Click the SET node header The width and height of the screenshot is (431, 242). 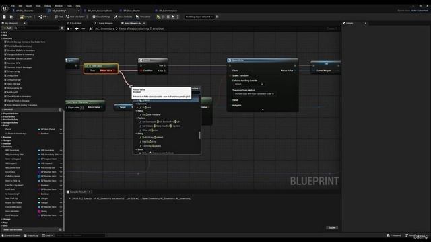pyautogui.click(x=326, y=63)
